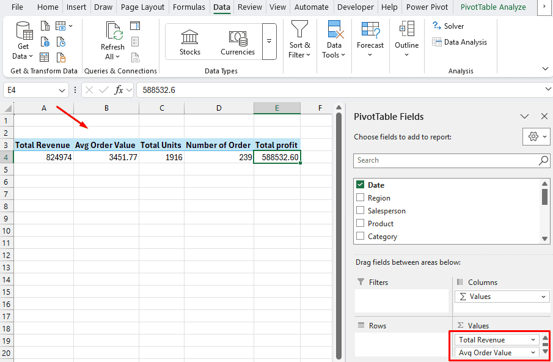Image resolution: width=553 pixels, height=362 pixels.
Task: Select cell with value 239
Action: click(x=219, y=157)
